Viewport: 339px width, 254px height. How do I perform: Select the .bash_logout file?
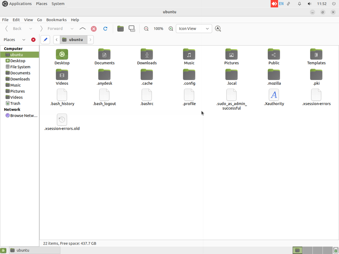[104, 97]
